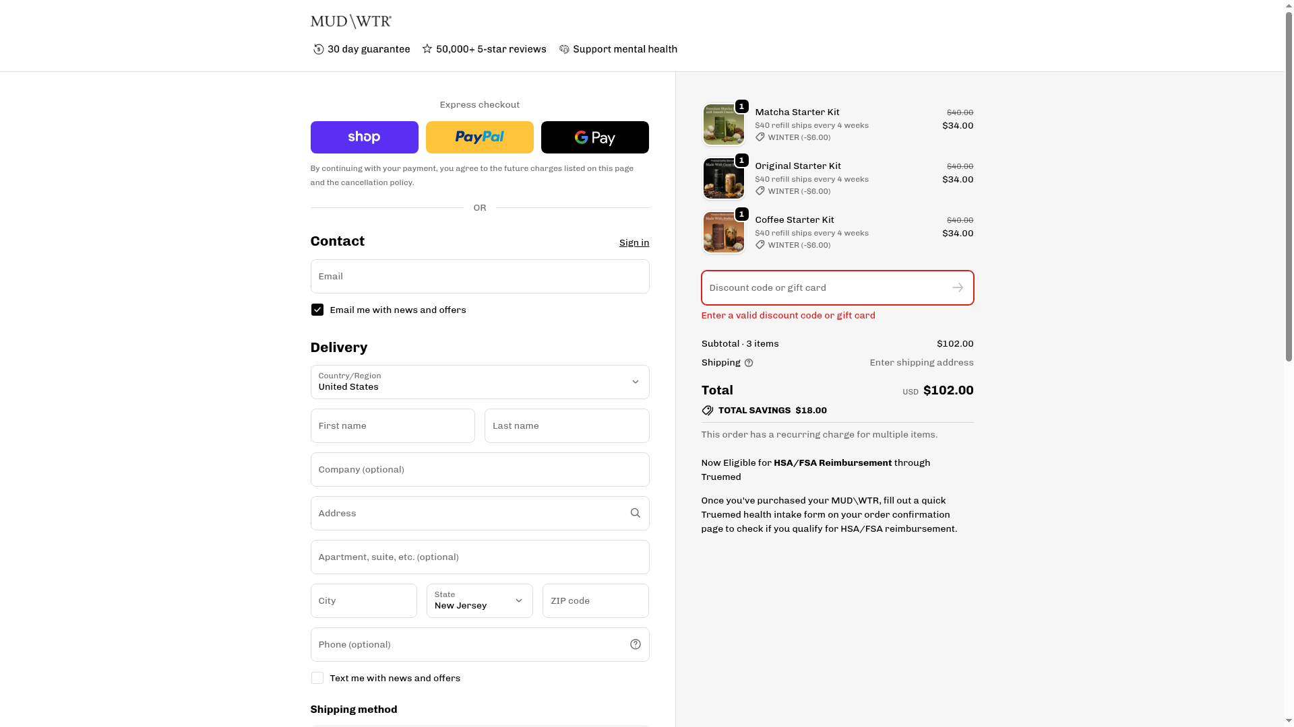This screenshot has height=727, width=1294.
Task: Click the 5-star reviews star icon
Action: [x=427, y=49]
